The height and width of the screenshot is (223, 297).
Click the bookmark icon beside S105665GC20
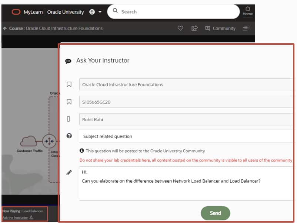coord(69,101)
